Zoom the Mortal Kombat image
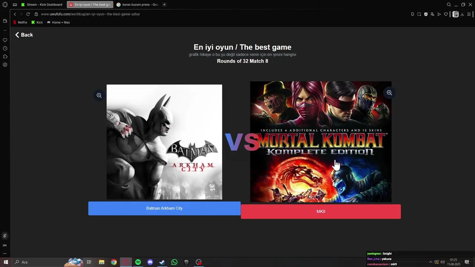 [389, 93]
